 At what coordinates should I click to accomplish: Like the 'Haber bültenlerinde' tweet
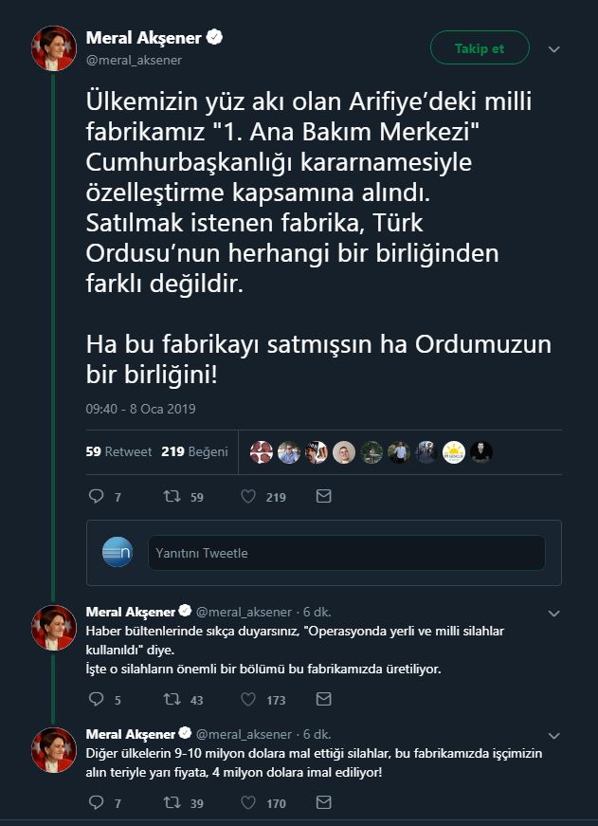(247, 700)
